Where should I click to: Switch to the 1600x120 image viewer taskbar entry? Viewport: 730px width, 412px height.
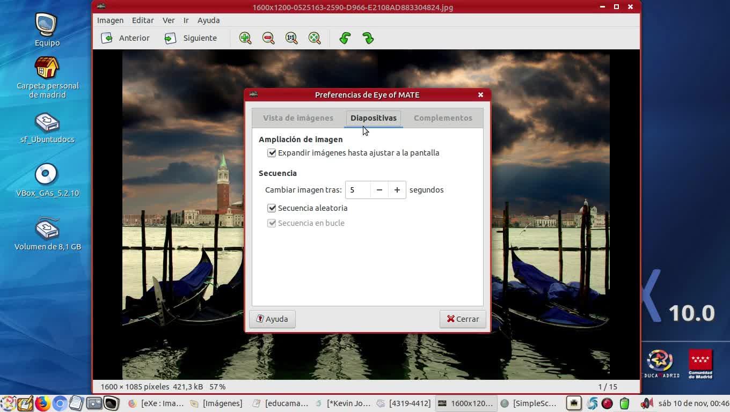465,403
